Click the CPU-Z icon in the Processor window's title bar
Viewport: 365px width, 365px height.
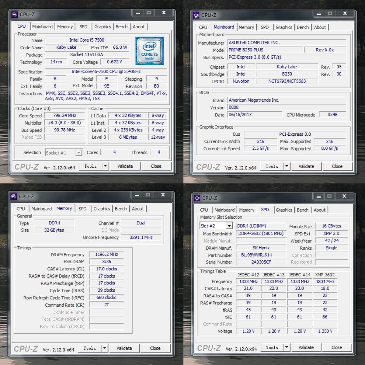click(x=14, y=14)
